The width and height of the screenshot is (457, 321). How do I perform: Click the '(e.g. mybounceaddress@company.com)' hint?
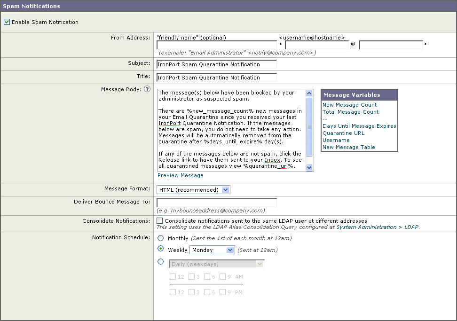pos(211,211)
